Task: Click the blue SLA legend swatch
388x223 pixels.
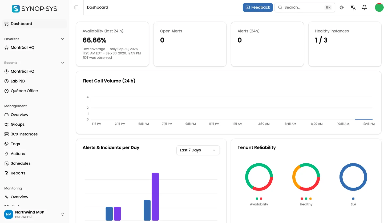Action: click(x=353, y=199)
